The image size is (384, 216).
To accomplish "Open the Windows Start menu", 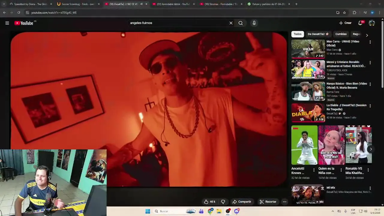I will 148,211.
